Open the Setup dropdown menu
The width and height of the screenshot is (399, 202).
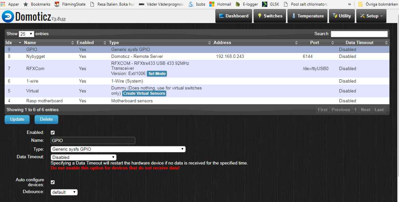[x=371, y=16]
